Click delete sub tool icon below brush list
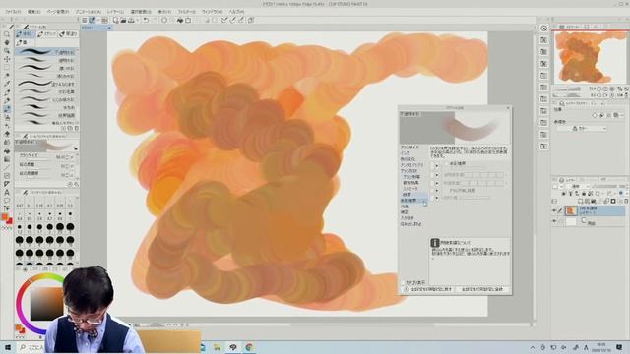Screen dimensions: 630x354 (x=77, y=129)
